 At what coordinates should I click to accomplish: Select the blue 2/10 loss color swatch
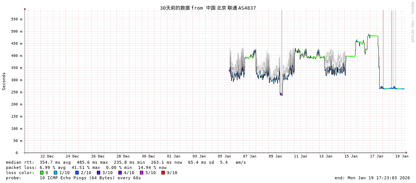pos(77,173)
